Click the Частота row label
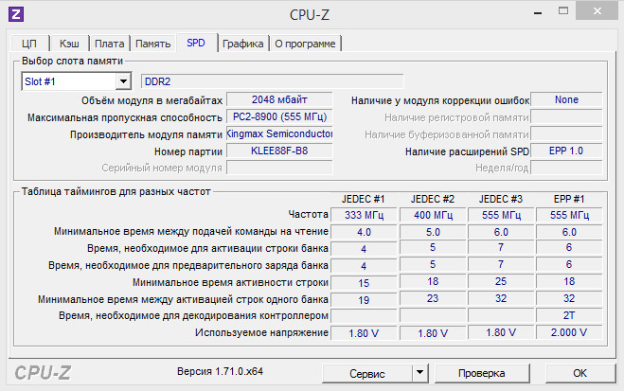This screenshot has height=391, width=624. click(x=308, y=214)
